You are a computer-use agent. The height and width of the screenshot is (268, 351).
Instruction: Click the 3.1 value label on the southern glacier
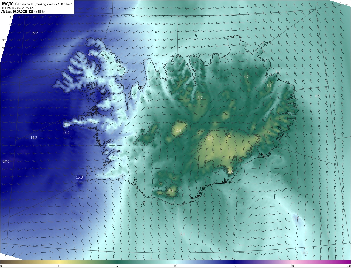[170, 190]
